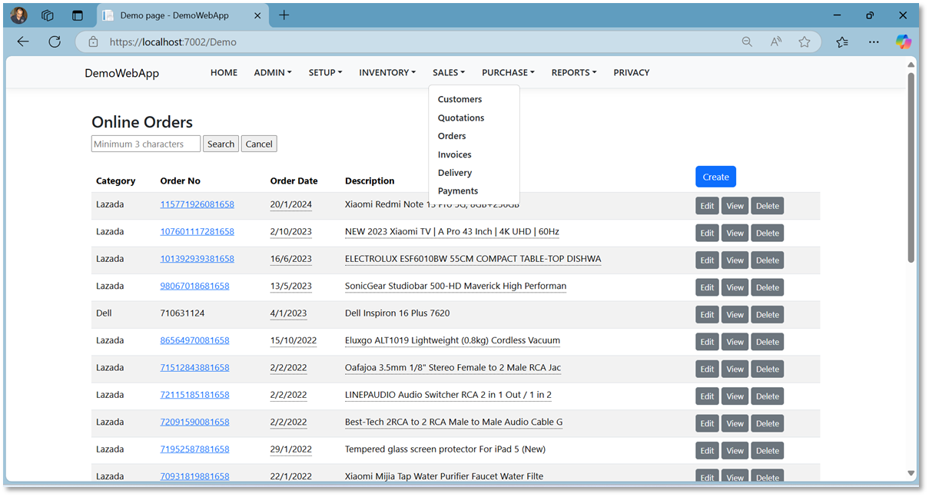Choose Quotations in the Sales dropdown

coord(461,118)
